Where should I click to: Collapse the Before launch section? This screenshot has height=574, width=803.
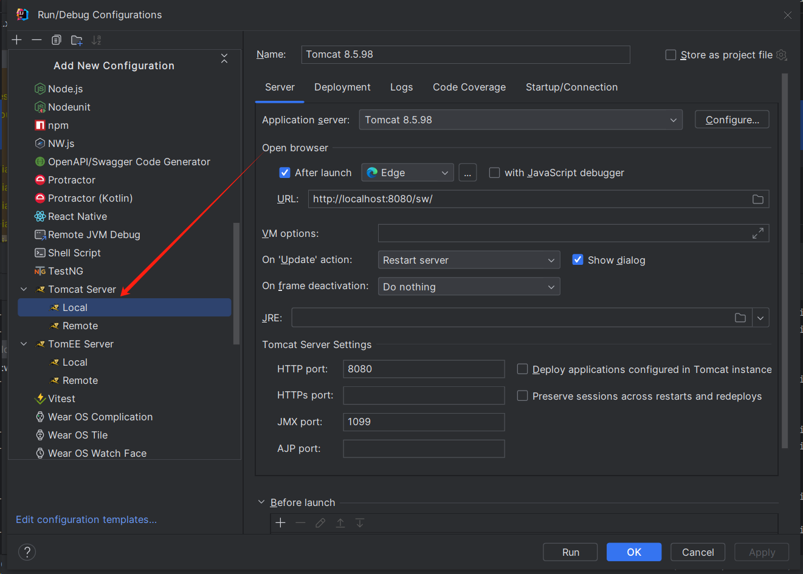(261, 502)
